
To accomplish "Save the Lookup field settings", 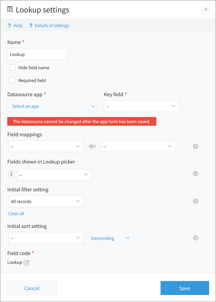I will point(185,288).
